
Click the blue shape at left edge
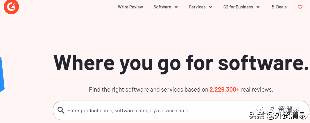pos(2,75)
